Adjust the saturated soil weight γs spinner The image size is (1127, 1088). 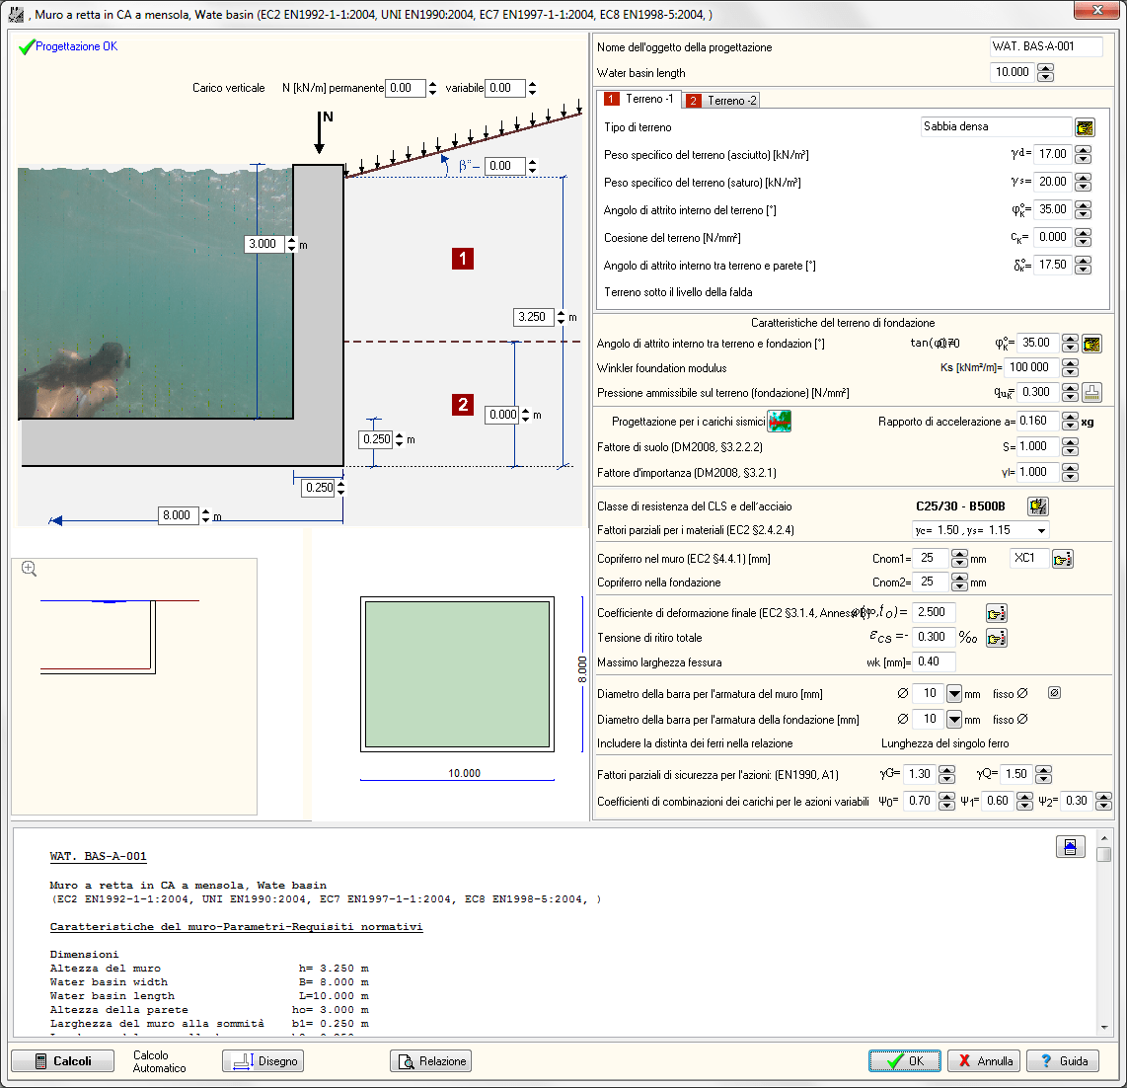click(1084, 182)
